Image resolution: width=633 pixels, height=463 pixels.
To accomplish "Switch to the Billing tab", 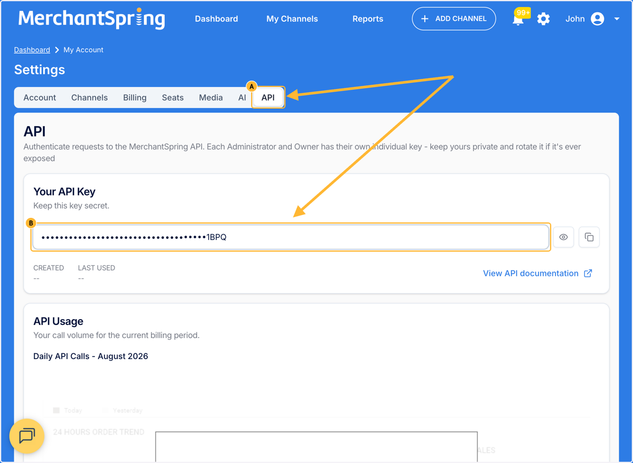I will [x=135, y=98].
